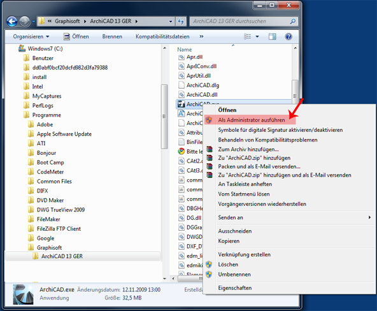Change view with the view mode icon

coord(247,36)
